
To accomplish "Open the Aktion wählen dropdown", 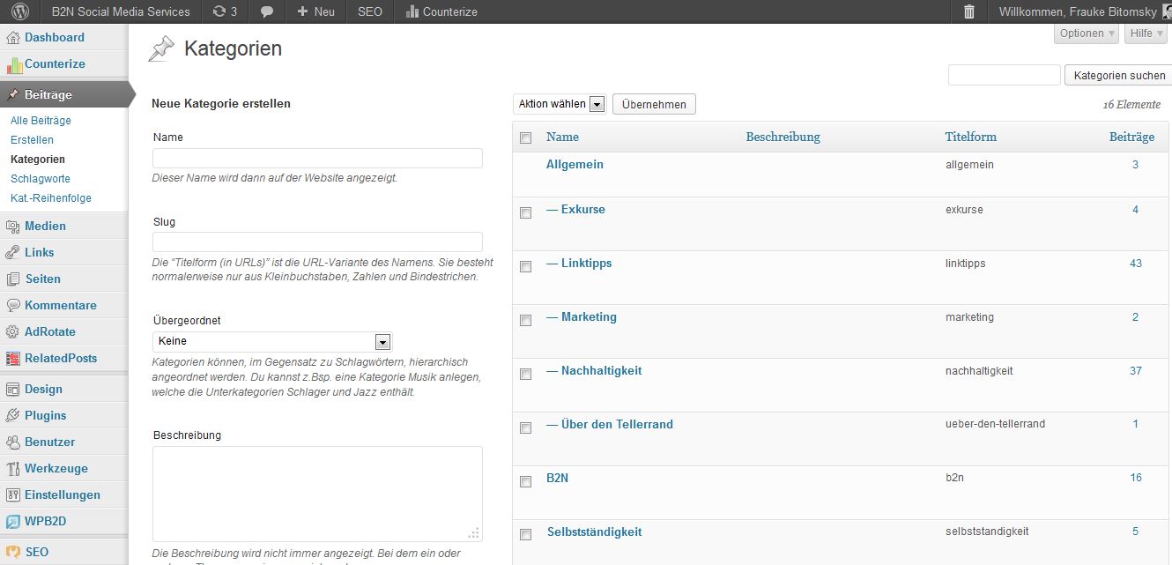I will click(560, 104).
